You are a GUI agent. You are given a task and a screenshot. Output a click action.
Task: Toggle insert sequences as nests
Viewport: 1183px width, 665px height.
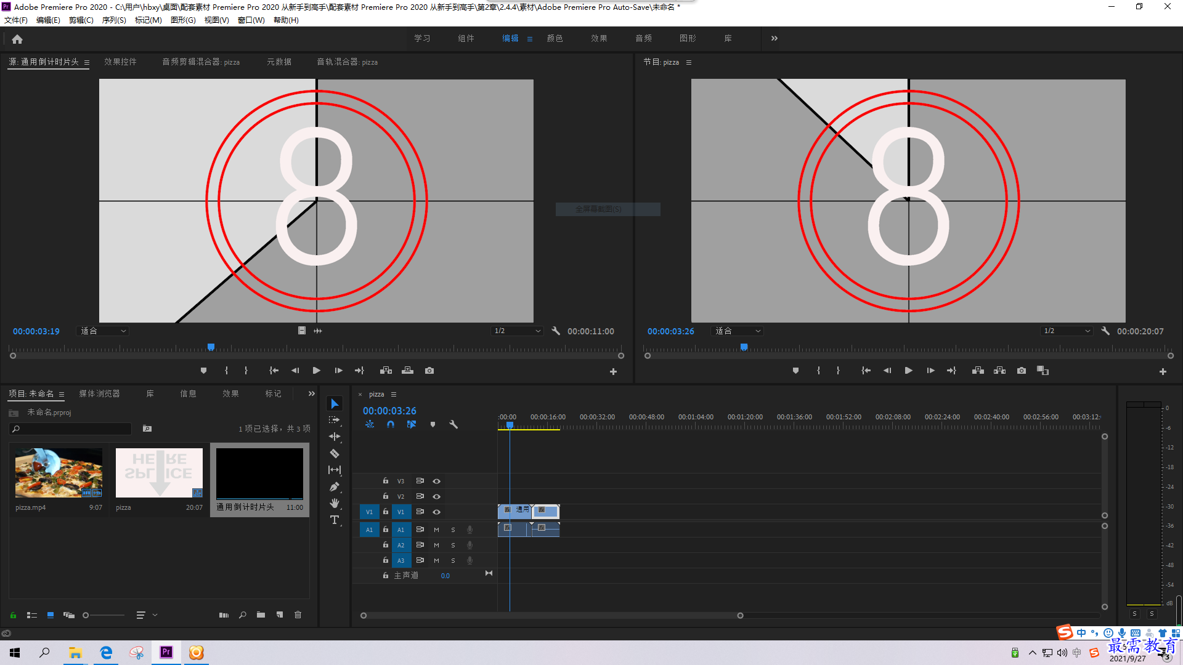(x=370, y=425)
